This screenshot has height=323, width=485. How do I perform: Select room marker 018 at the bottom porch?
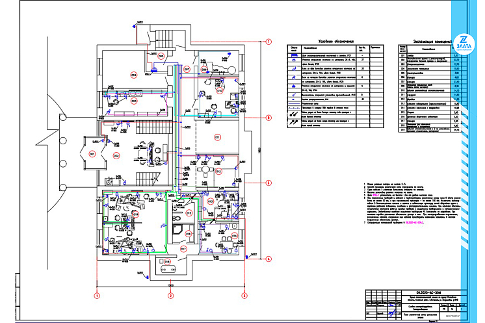[167, 262]
